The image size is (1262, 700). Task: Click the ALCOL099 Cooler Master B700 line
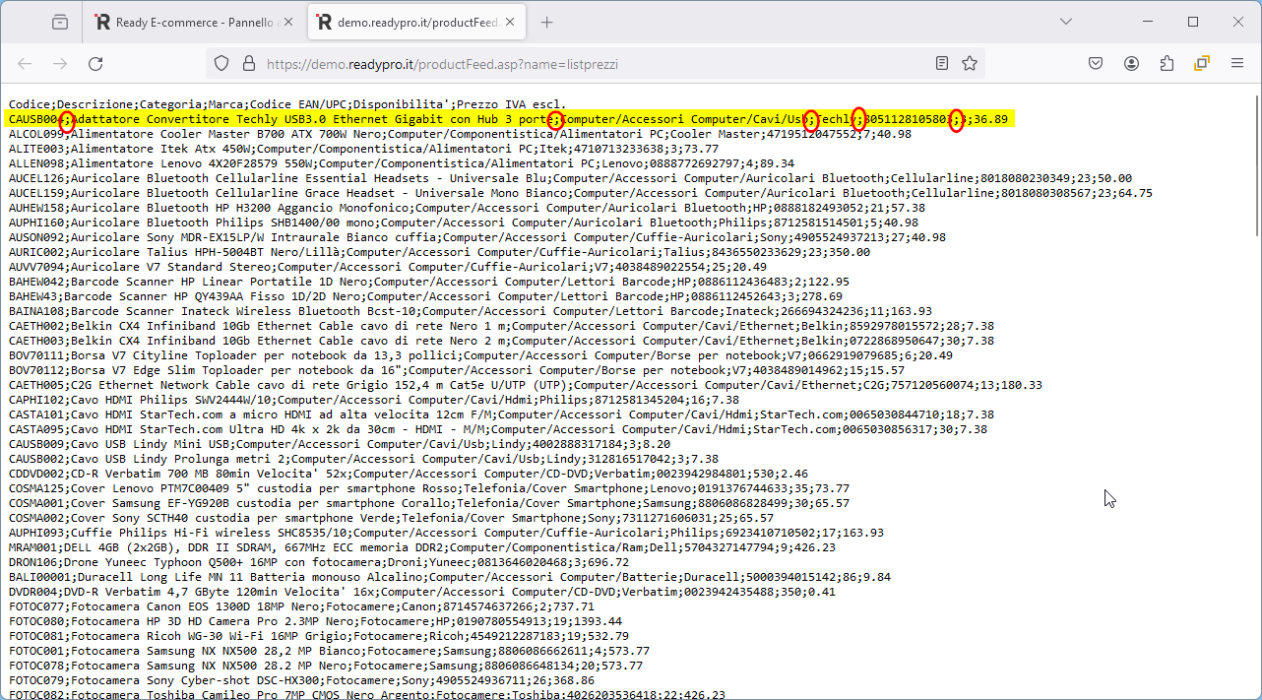click(x=460, y=134)
